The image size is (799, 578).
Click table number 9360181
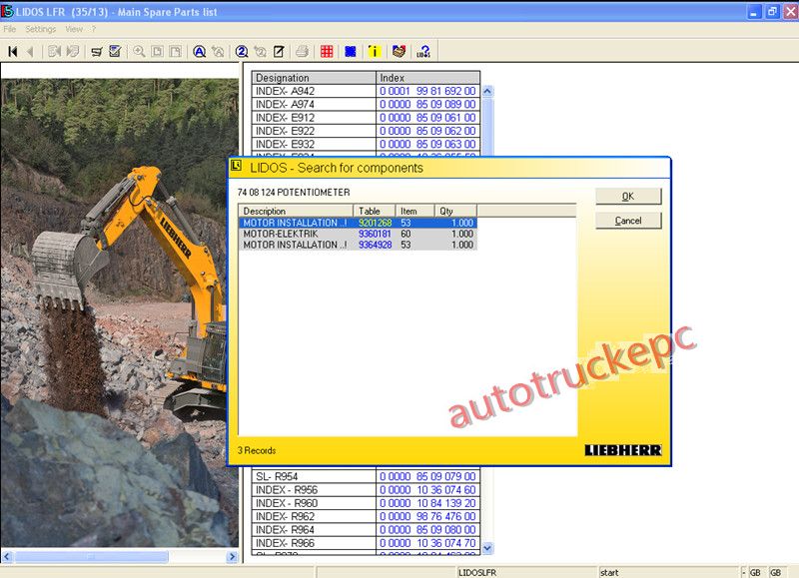click(x=376, y=234)
